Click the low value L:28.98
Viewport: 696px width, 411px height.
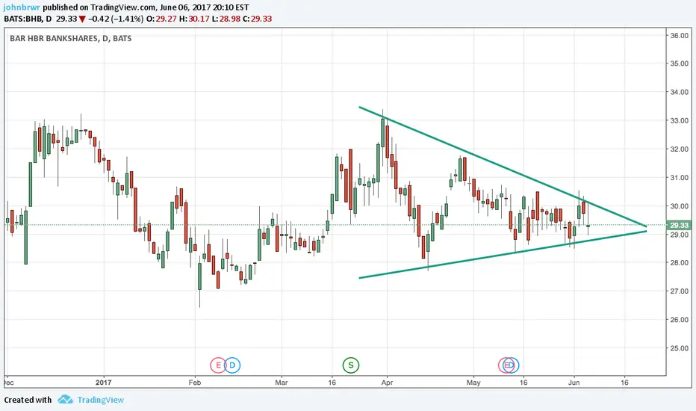pyautogui.click(x=226, y=19)
